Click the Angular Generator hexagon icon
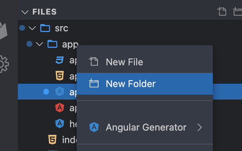242x151 pixels. tap(94, 127)
